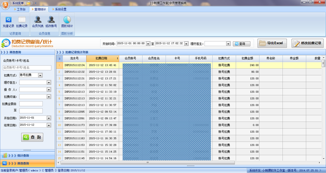Click 扣费方式 column header
The width and height of the screenshot is (326, 173).
pyautogui.click(x=224, y=58)
